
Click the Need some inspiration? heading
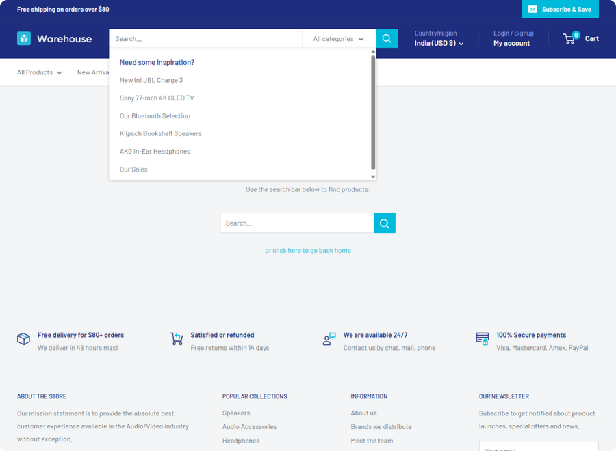[157, 62]
